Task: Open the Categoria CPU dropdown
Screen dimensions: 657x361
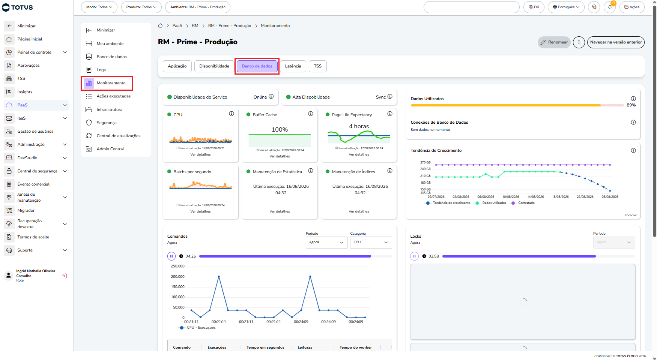Action: [x=371, y=242]
